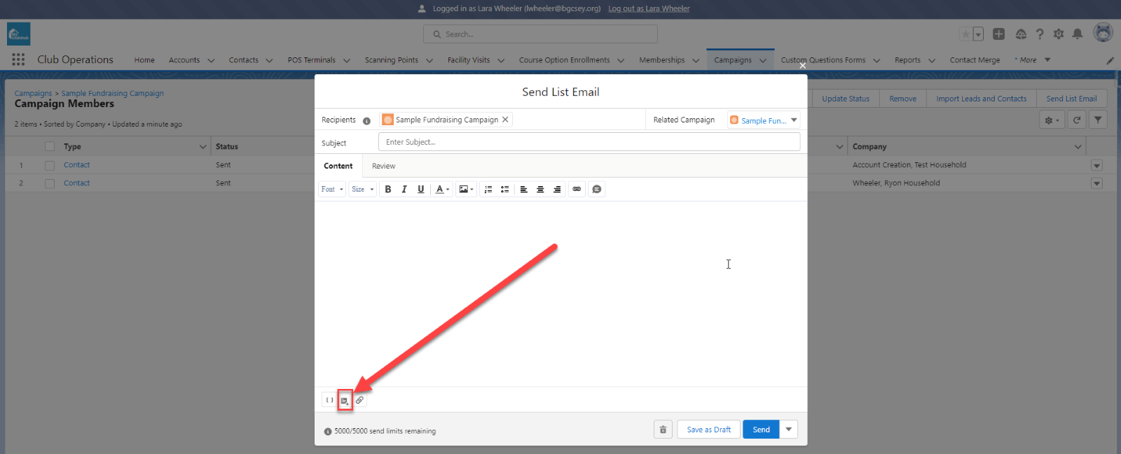Open the Contacts tab

pyautogui.click(x=243, y=60)
